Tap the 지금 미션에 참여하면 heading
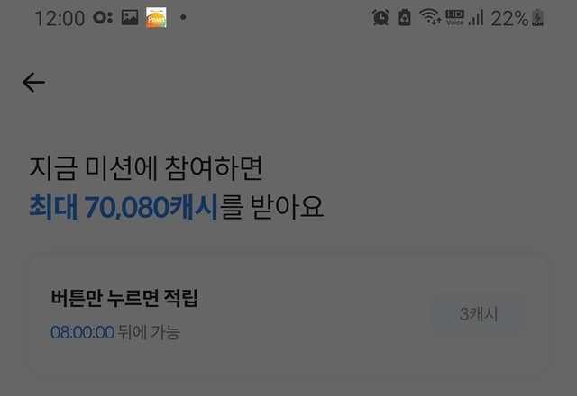Screen dimensions: 577x396 146,168
